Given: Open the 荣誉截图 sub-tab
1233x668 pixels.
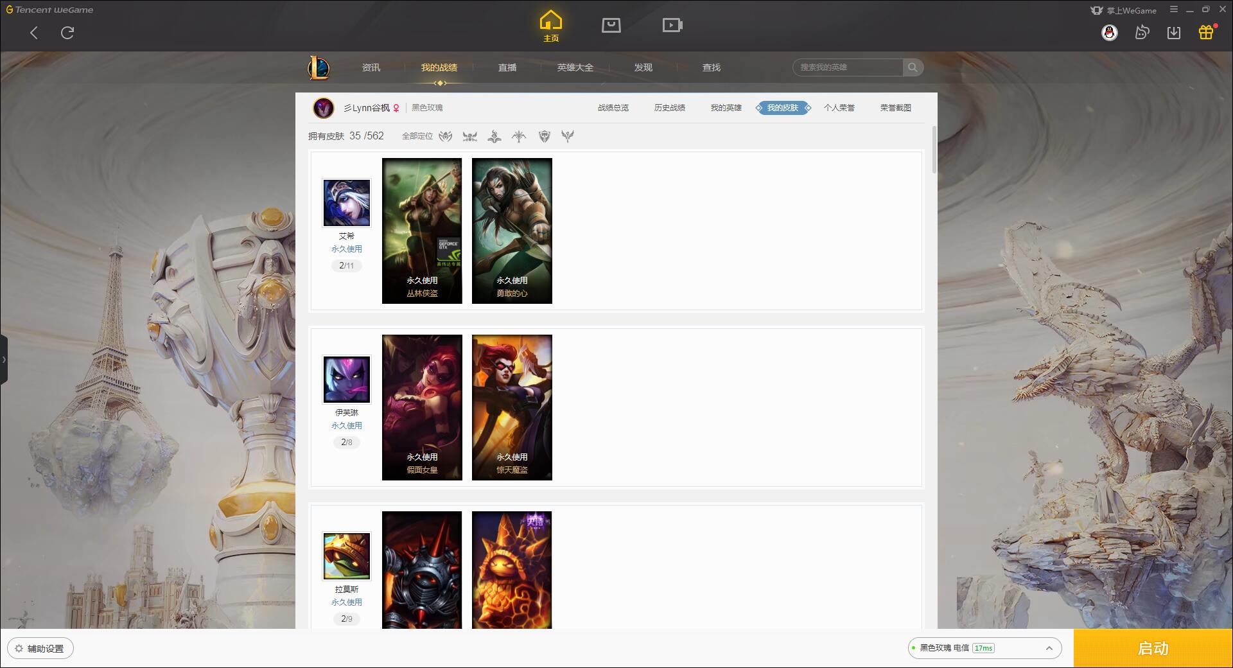Looking at the screenshot, I should pos(896,108).
